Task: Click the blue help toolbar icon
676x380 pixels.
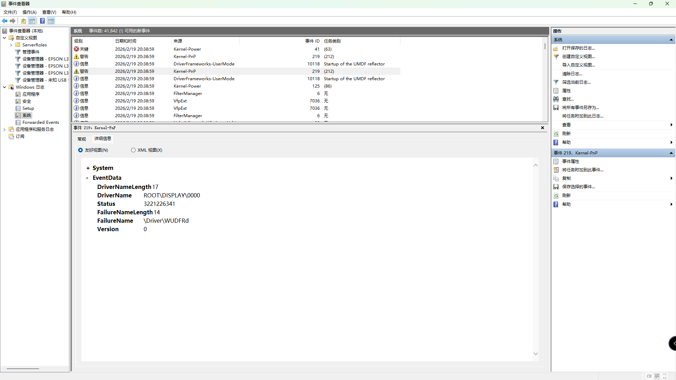Action: click(x=42, y=21)
